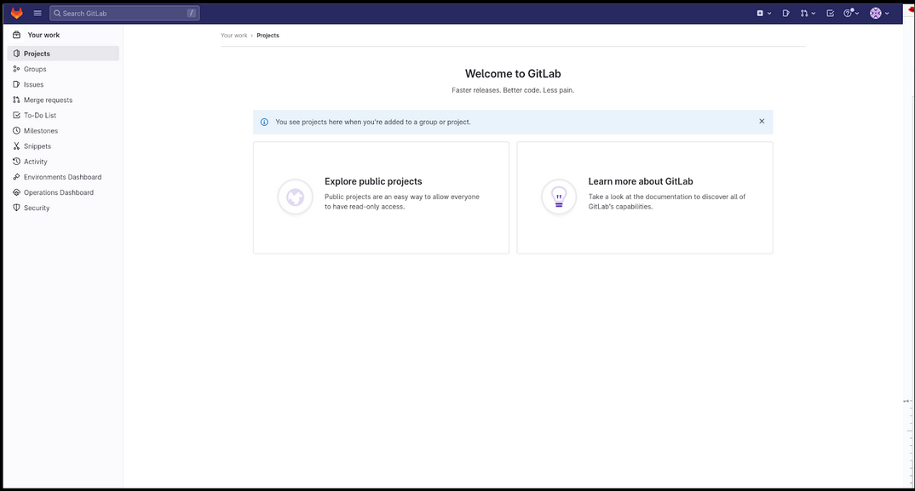
Task: Click the Snippets scissors icon
Action: pyautogui.click(x=16, y=146)
